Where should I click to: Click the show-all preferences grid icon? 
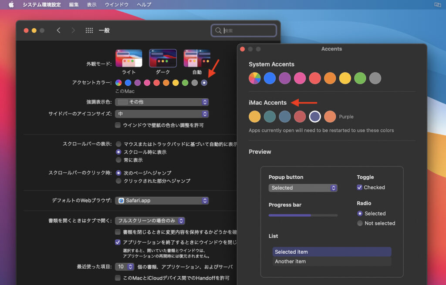click(89, 30)
